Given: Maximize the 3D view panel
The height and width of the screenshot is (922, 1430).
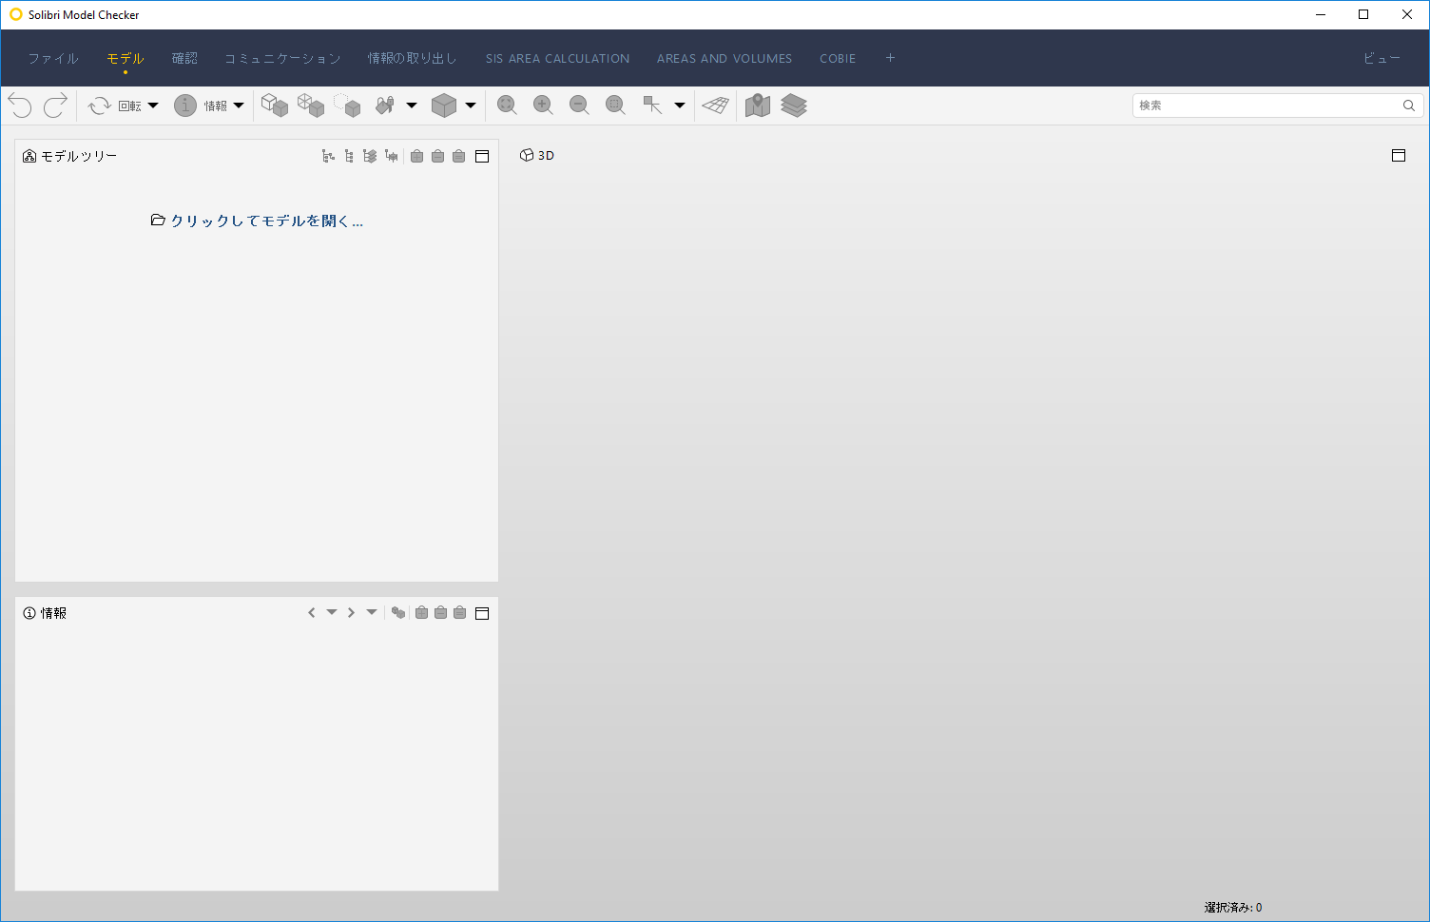Looking at the screenshot, I should click(x=1399, y=155).
